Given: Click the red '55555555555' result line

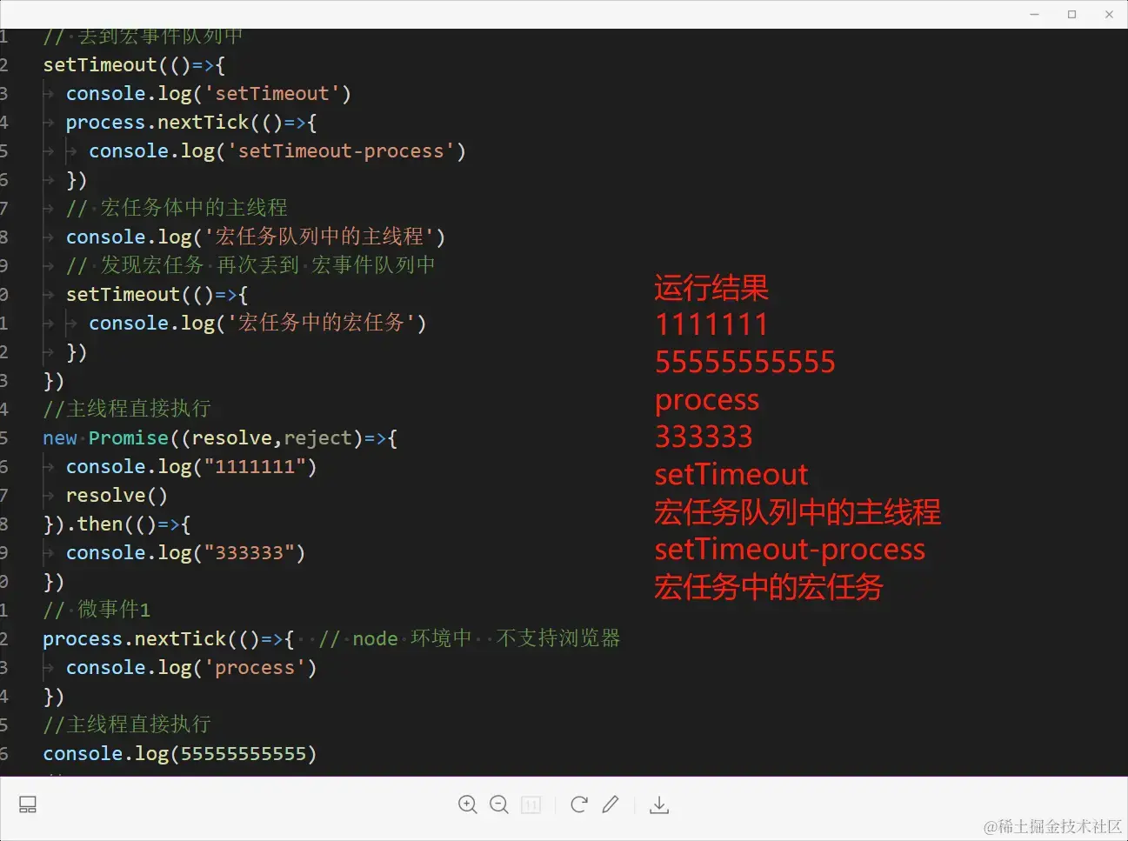Looking at the screenshot, I should coord(745,362).
